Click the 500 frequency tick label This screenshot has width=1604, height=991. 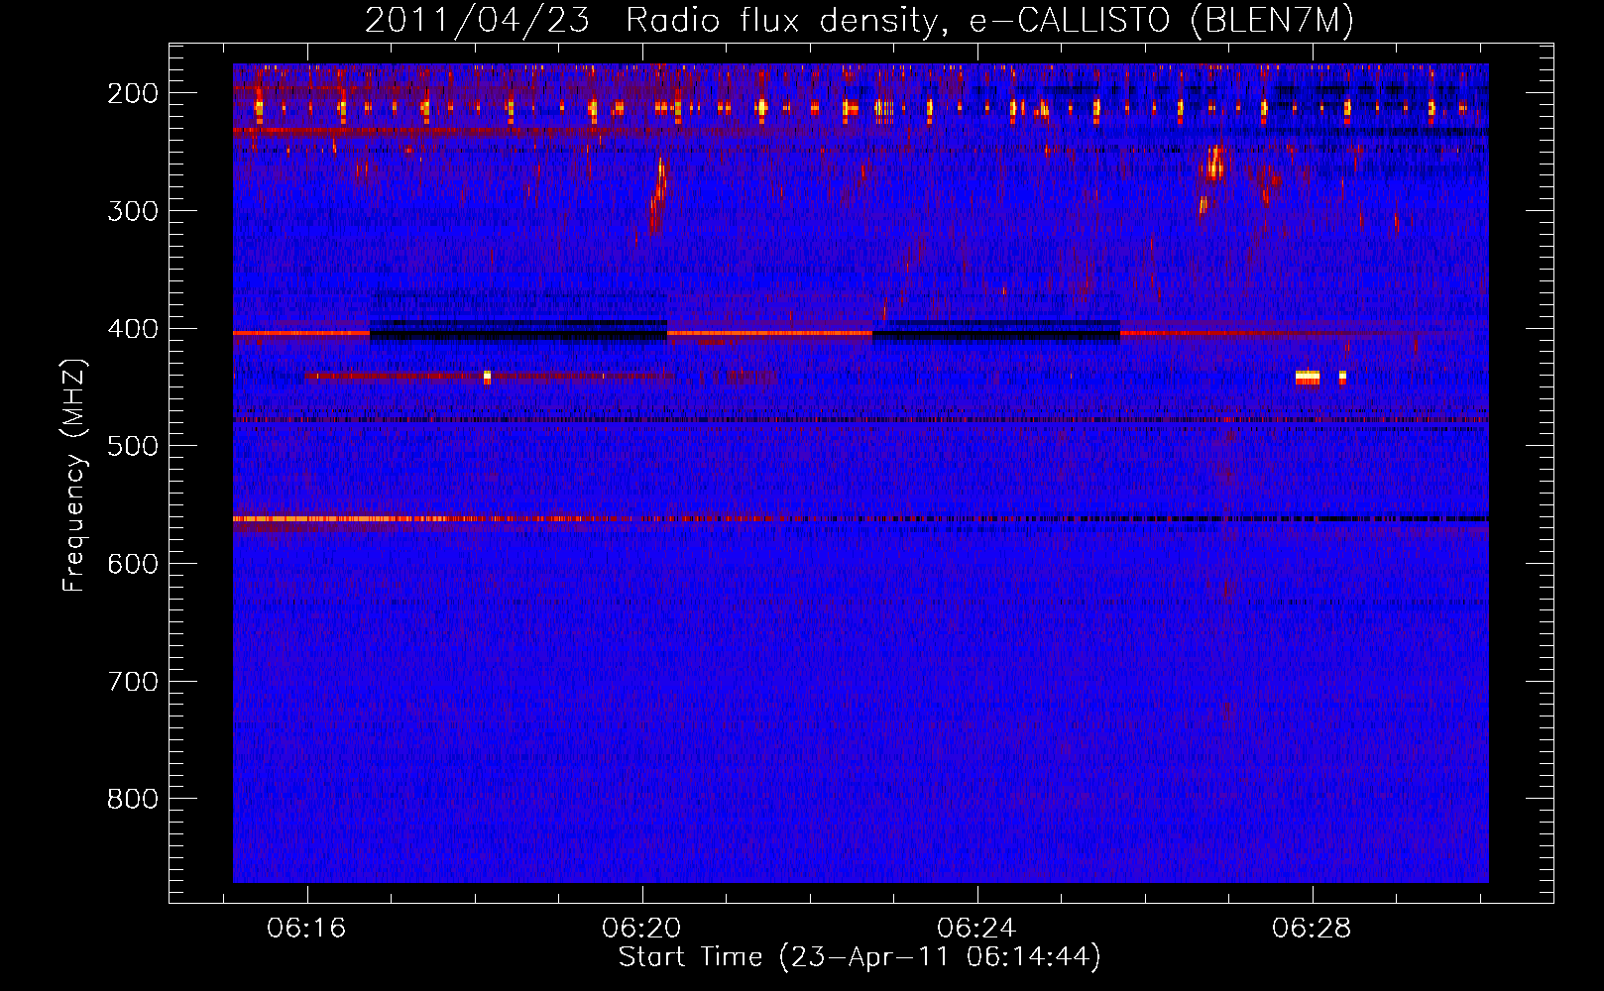tap(133, 446)
